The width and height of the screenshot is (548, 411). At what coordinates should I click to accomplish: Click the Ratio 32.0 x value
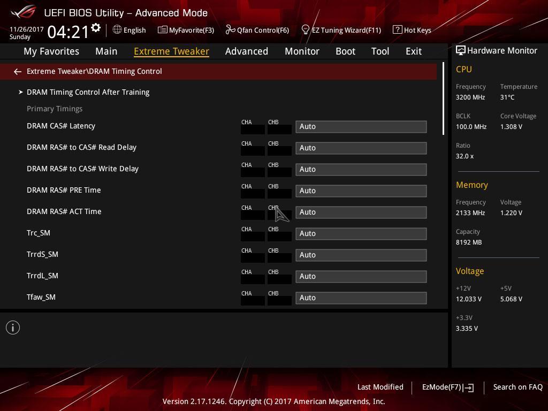[465, 156]
